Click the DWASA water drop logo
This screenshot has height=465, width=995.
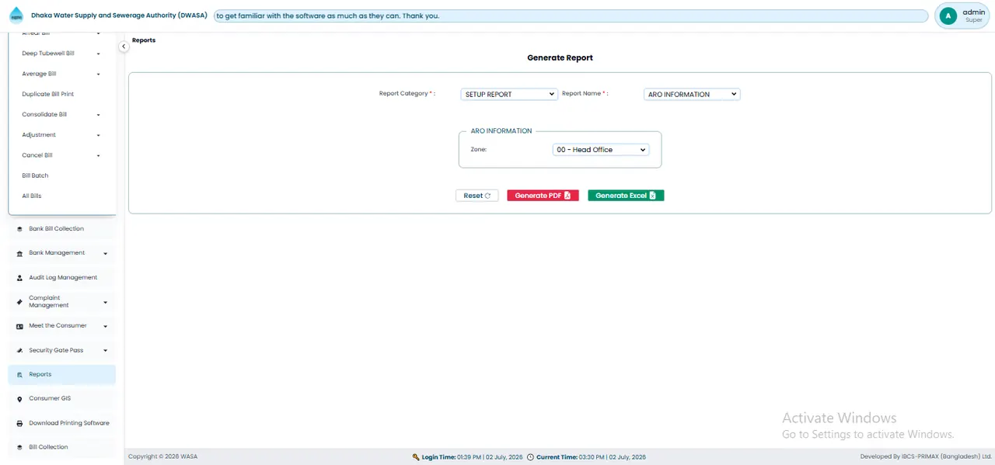coord(16,16)
